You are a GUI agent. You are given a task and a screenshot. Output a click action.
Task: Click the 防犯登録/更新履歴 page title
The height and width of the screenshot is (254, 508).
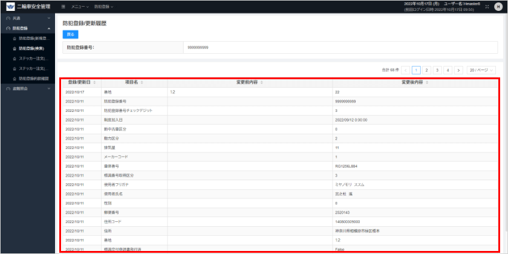click(x=85, y=24)
